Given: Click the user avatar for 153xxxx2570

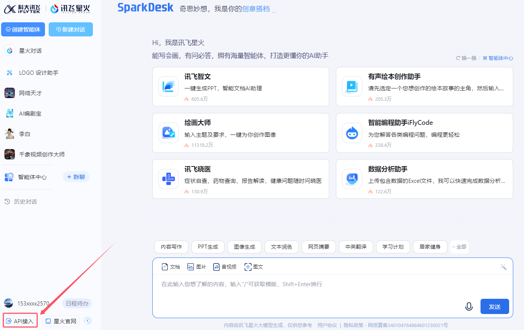Looking at the screenshot, I should pyautogui.click(x=9, y=303).
